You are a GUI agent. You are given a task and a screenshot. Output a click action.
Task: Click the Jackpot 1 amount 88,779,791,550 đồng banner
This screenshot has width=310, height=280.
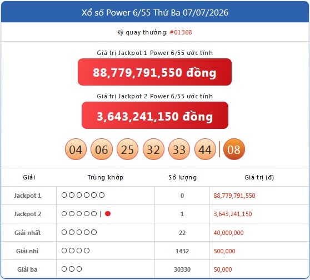pyautogui.click(x=154, y=72)
